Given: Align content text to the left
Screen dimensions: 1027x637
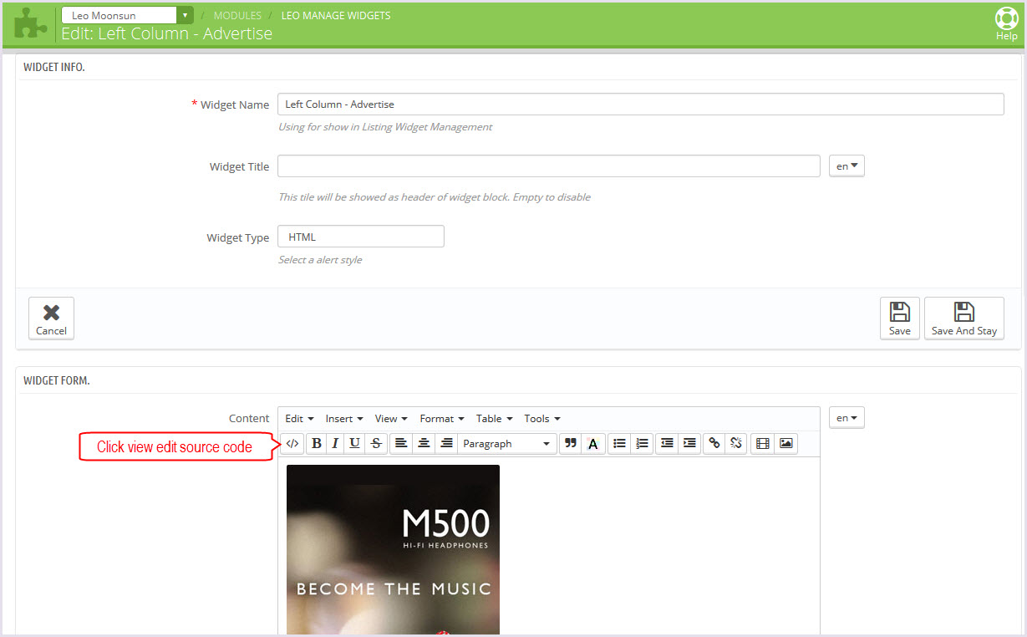Looking at the screenshot, I should pos(401,444).
